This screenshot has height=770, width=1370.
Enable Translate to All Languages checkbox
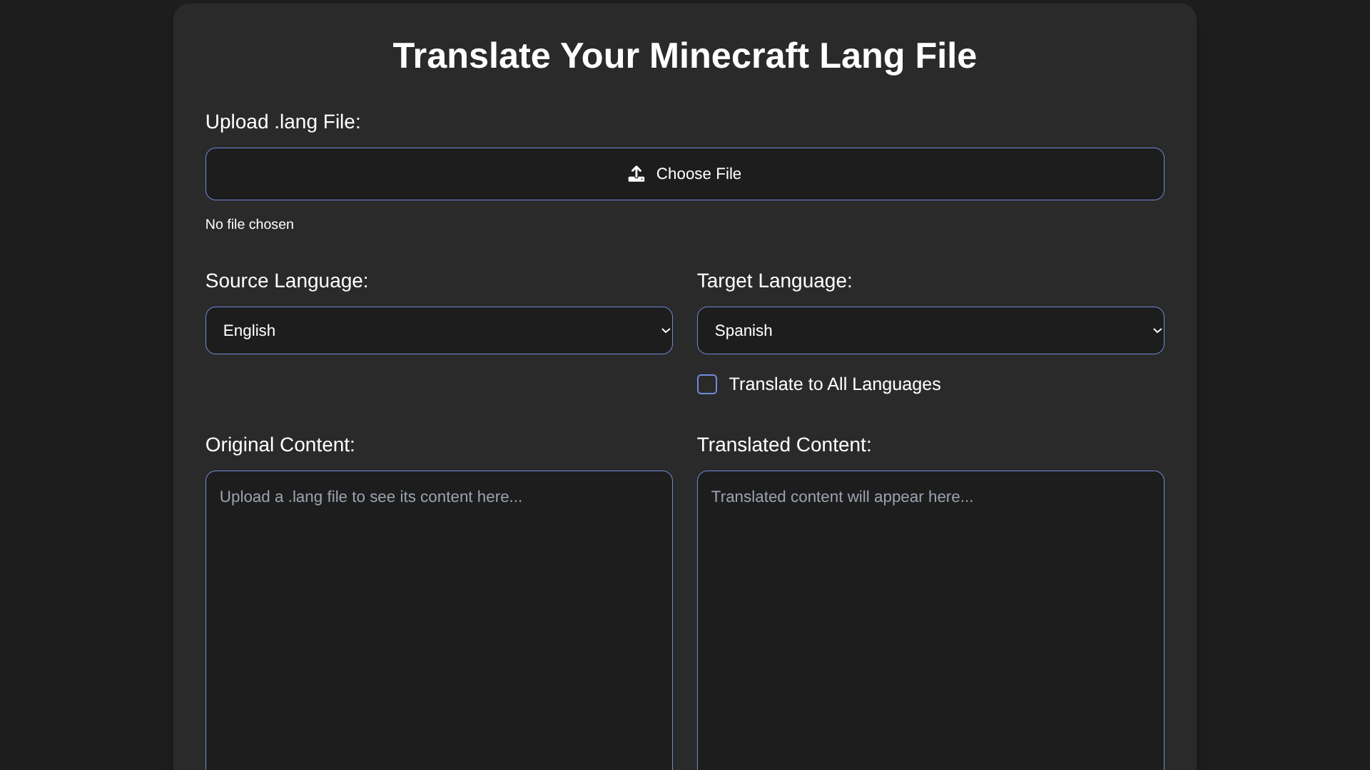[x=707, y=384]
